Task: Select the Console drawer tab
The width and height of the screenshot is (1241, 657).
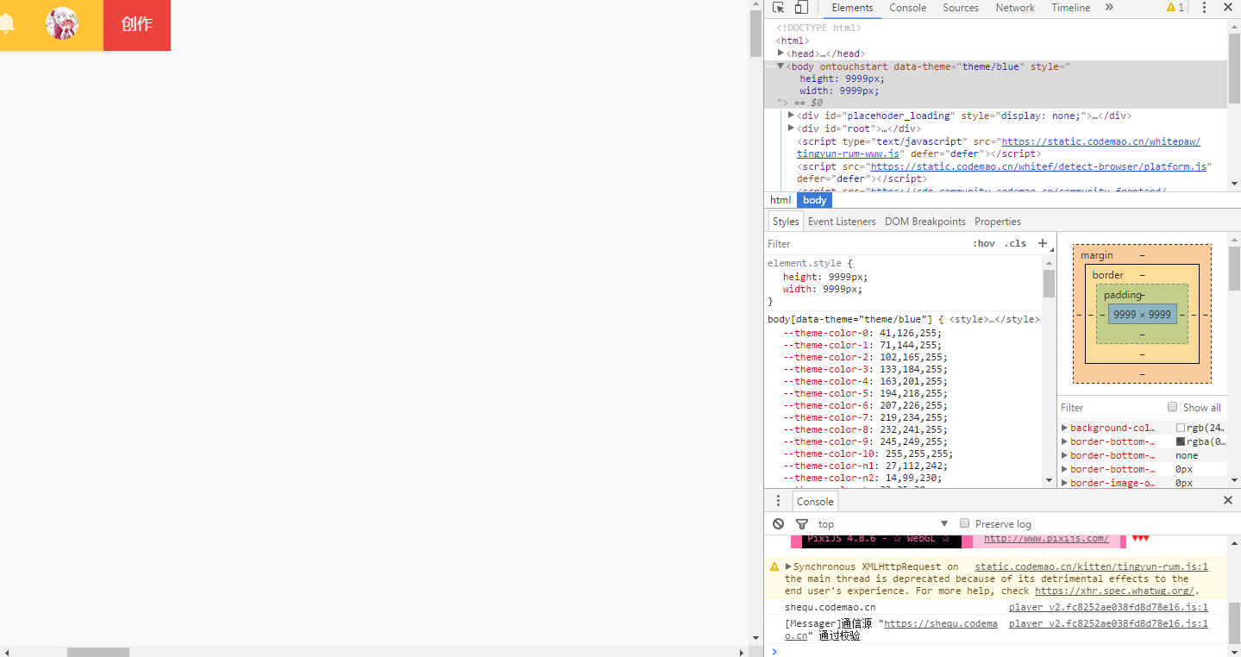Action: [x=815, y=501]
